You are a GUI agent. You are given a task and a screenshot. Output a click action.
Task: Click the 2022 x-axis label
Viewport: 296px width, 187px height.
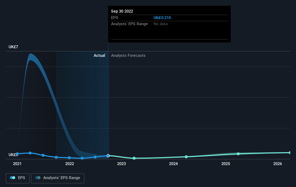click(70, 164)
